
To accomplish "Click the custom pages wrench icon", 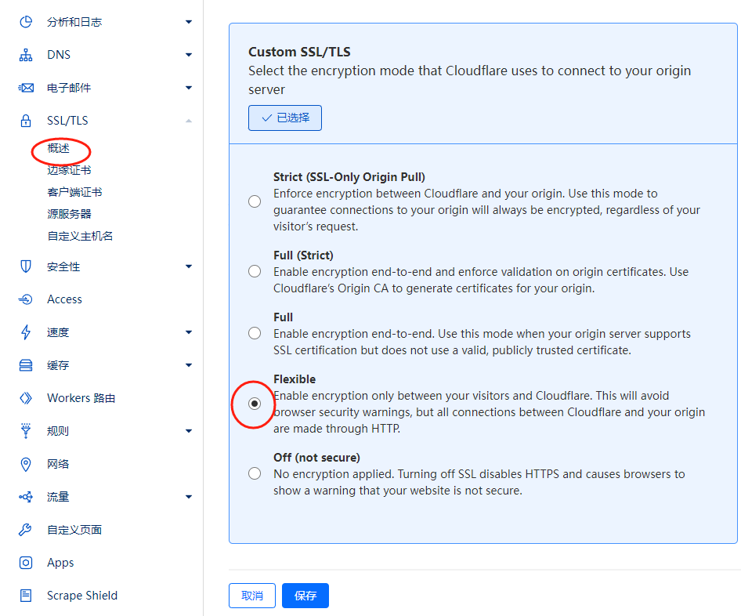I will 26,530.
